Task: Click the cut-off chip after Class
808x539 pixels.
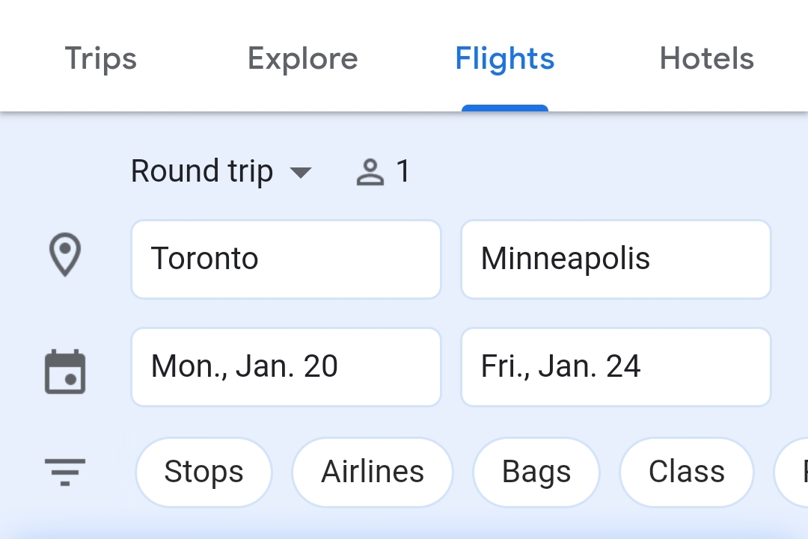Action: [792, 472]
